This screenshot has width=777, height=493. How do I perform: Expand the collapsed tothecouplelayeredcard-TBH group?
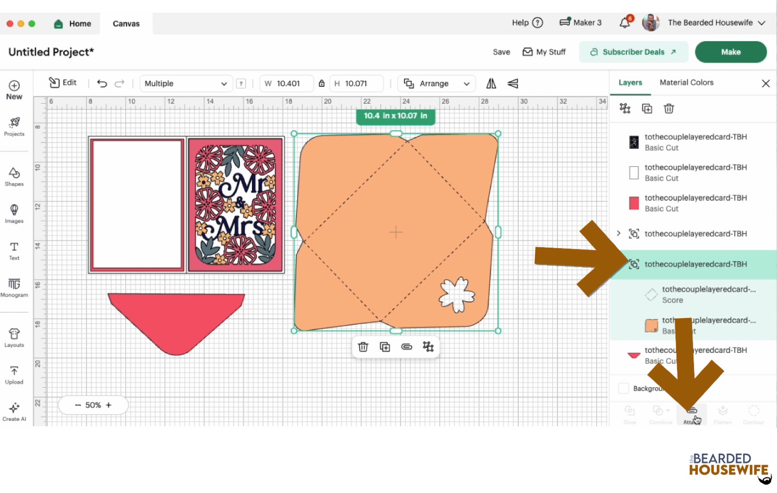[x=619, y=233]
